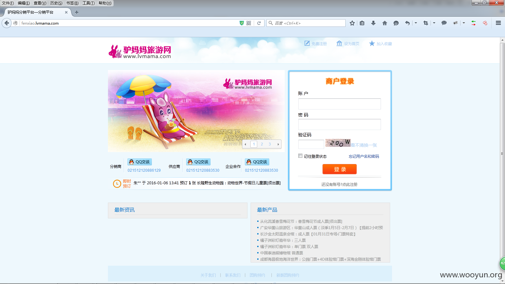Open the hamburger browser menu
Screen dimensions: 505x284
click(498, 23)
